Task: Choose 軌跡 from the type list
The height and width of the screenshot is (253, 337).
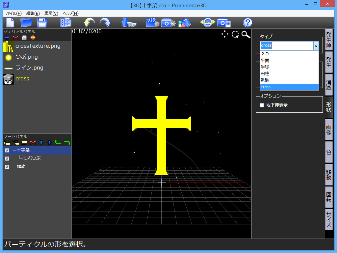Action: (289, 80)
